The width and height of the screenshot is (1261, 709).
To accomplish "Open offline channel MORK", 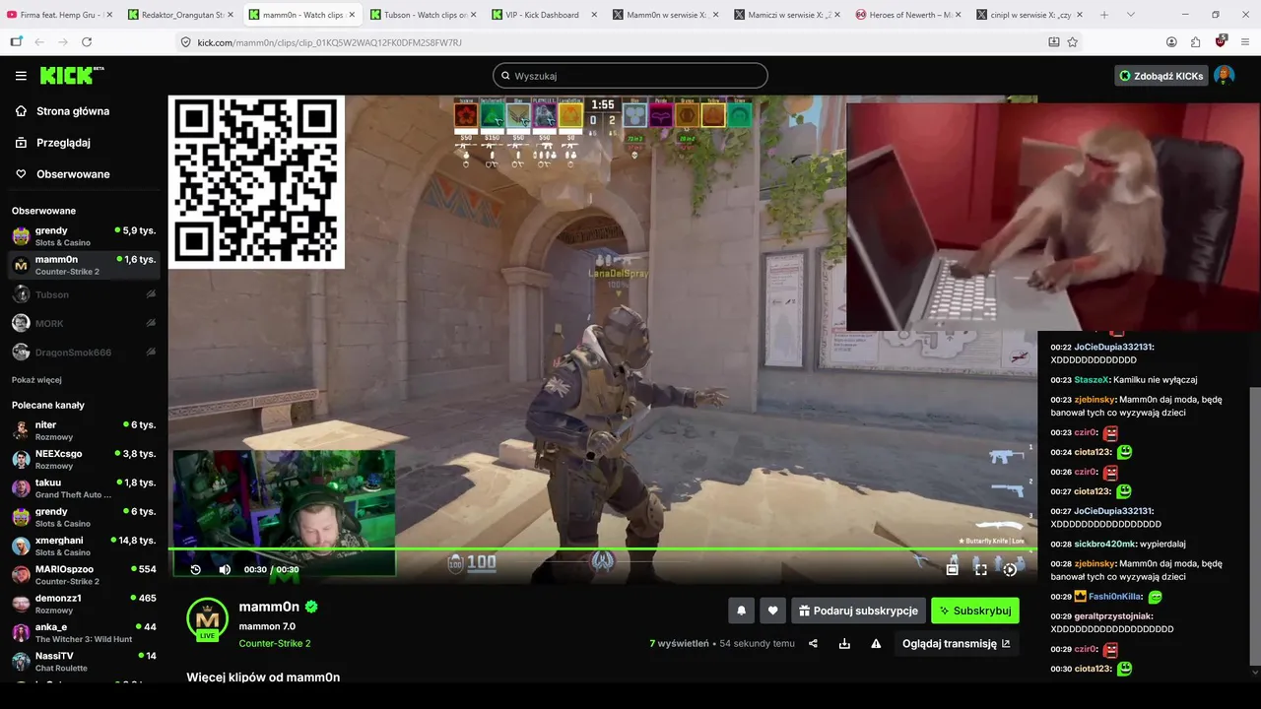I will tap(83, 323).
